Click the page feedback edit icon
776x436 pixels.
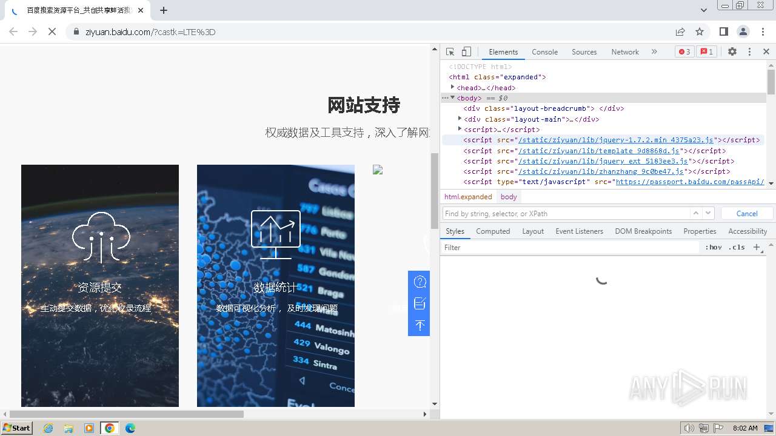420,303
